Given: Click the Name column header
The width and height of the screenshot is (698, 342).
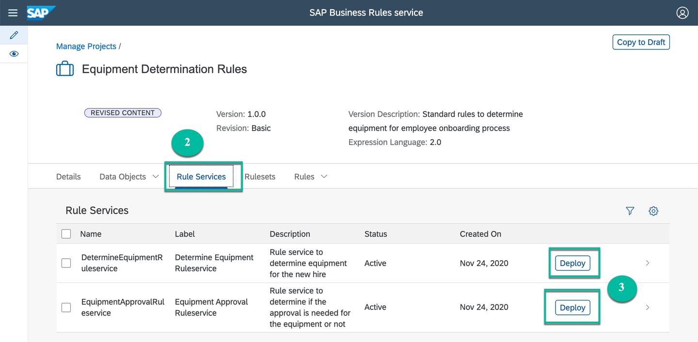Looking at the screenshot, I should [x=91, y=234].
